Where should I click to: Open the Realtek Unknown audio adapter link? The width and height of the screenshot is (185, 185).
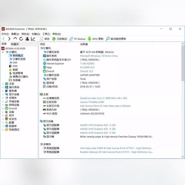point(116,152)
